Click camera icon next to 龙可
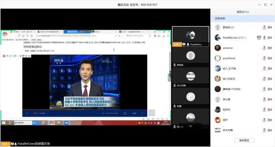275x147 pixels. click(270, 120)
